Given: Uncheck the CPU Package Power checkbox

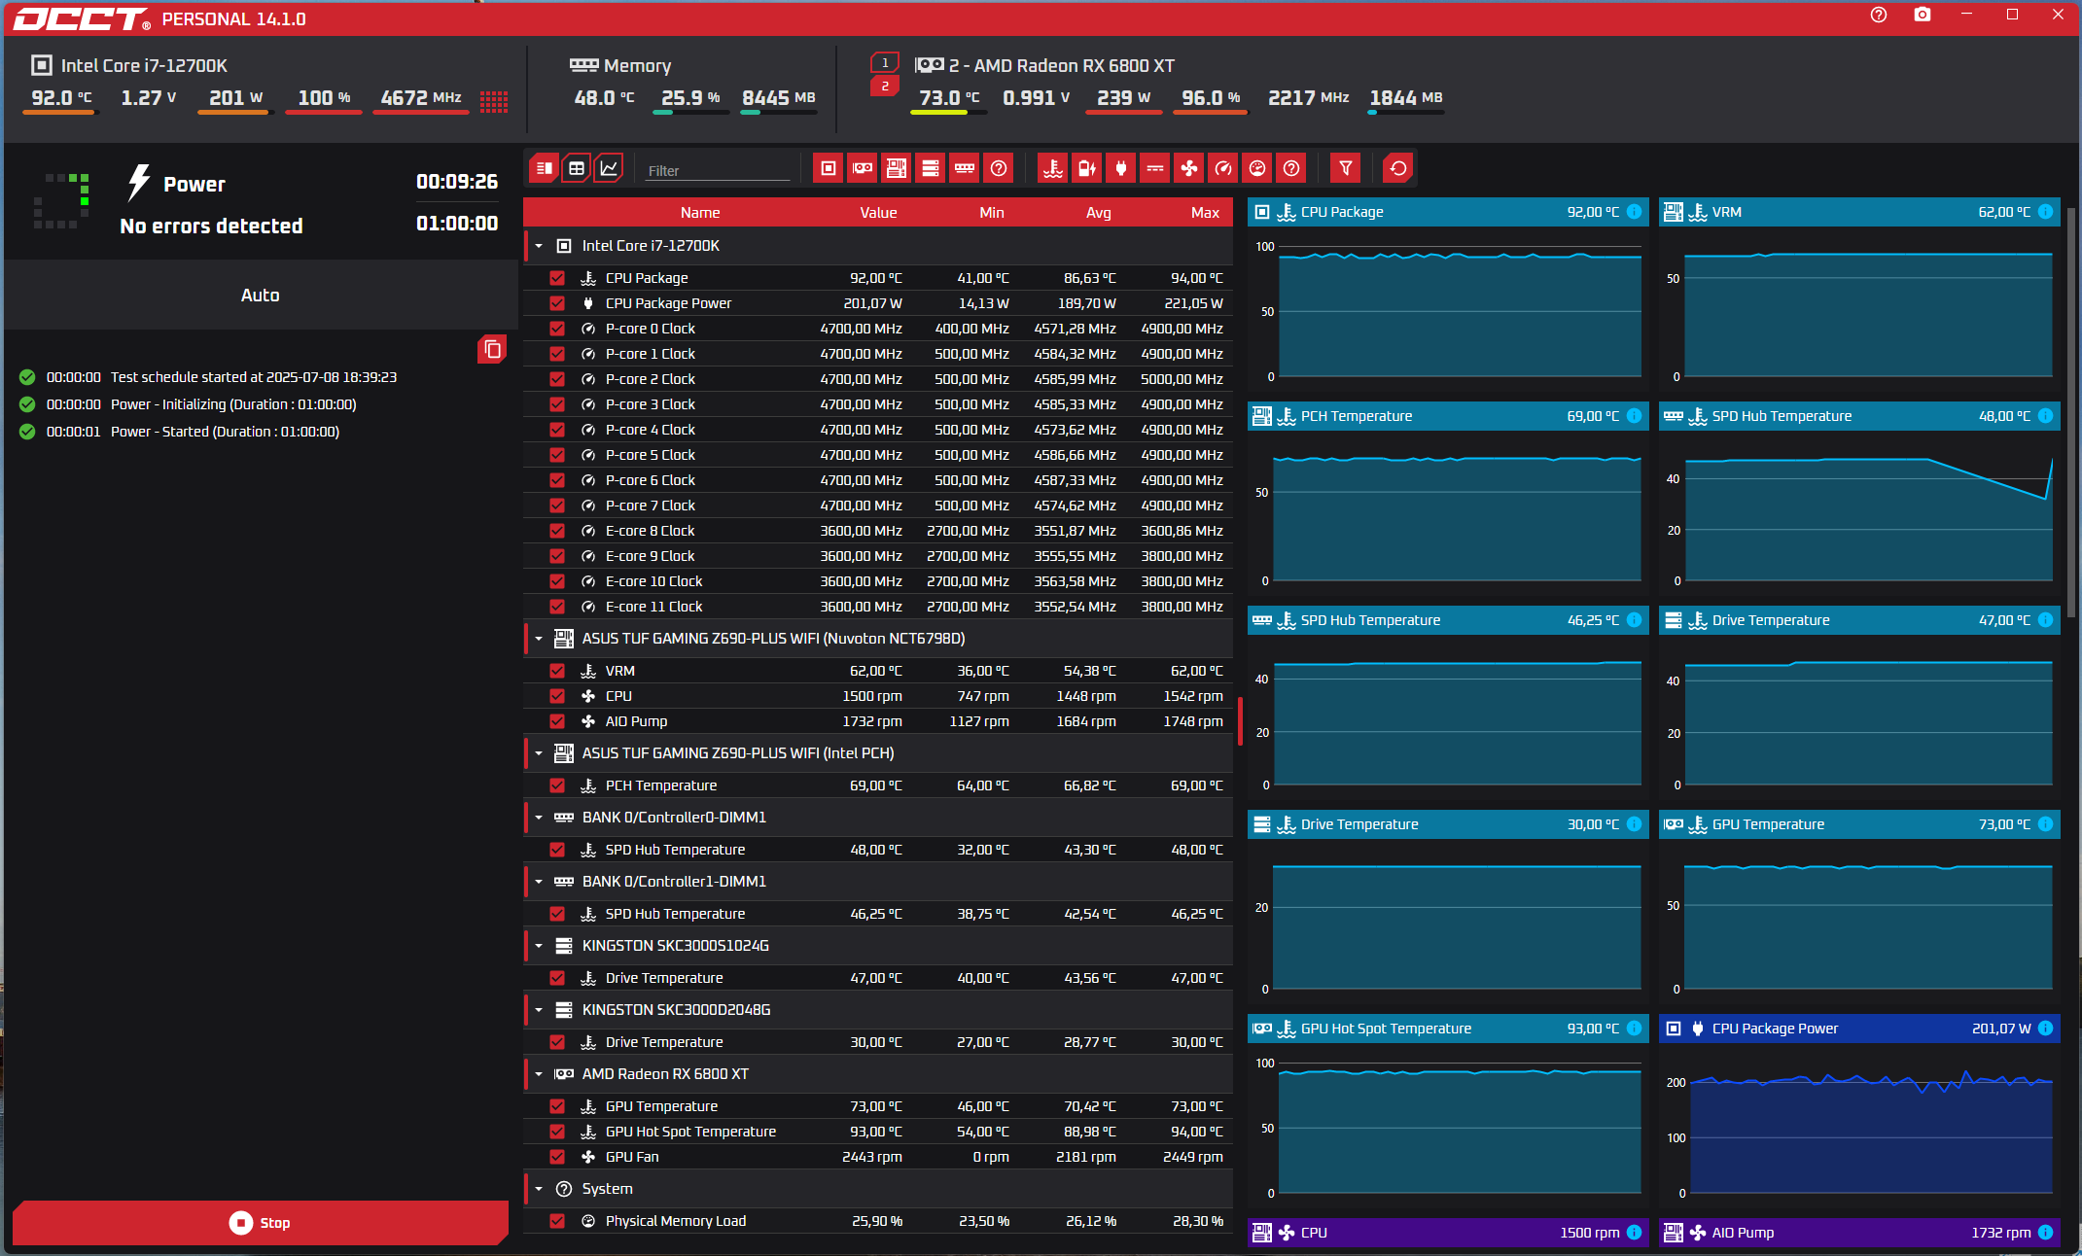Looking at the screenshot, I should point(557,303).
